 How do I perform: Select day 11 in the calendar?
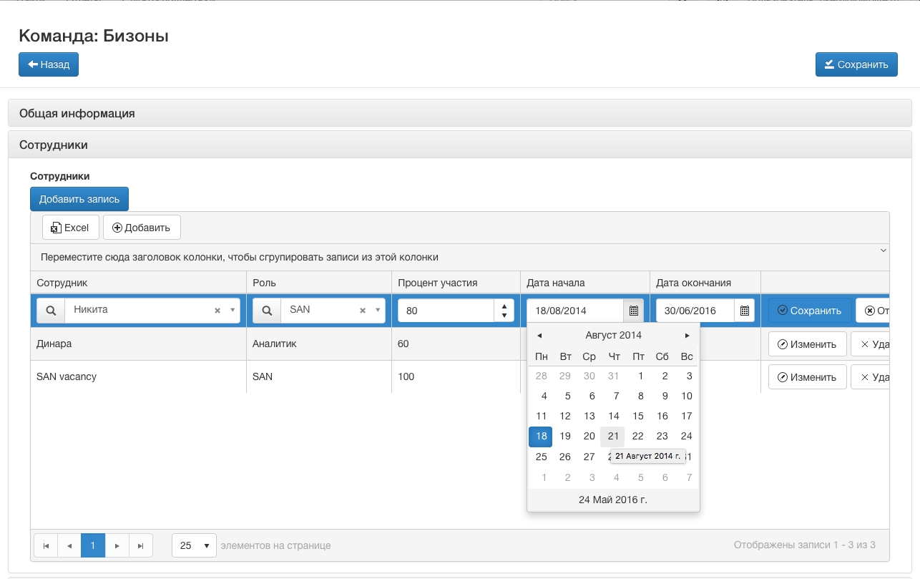point(541,417)
